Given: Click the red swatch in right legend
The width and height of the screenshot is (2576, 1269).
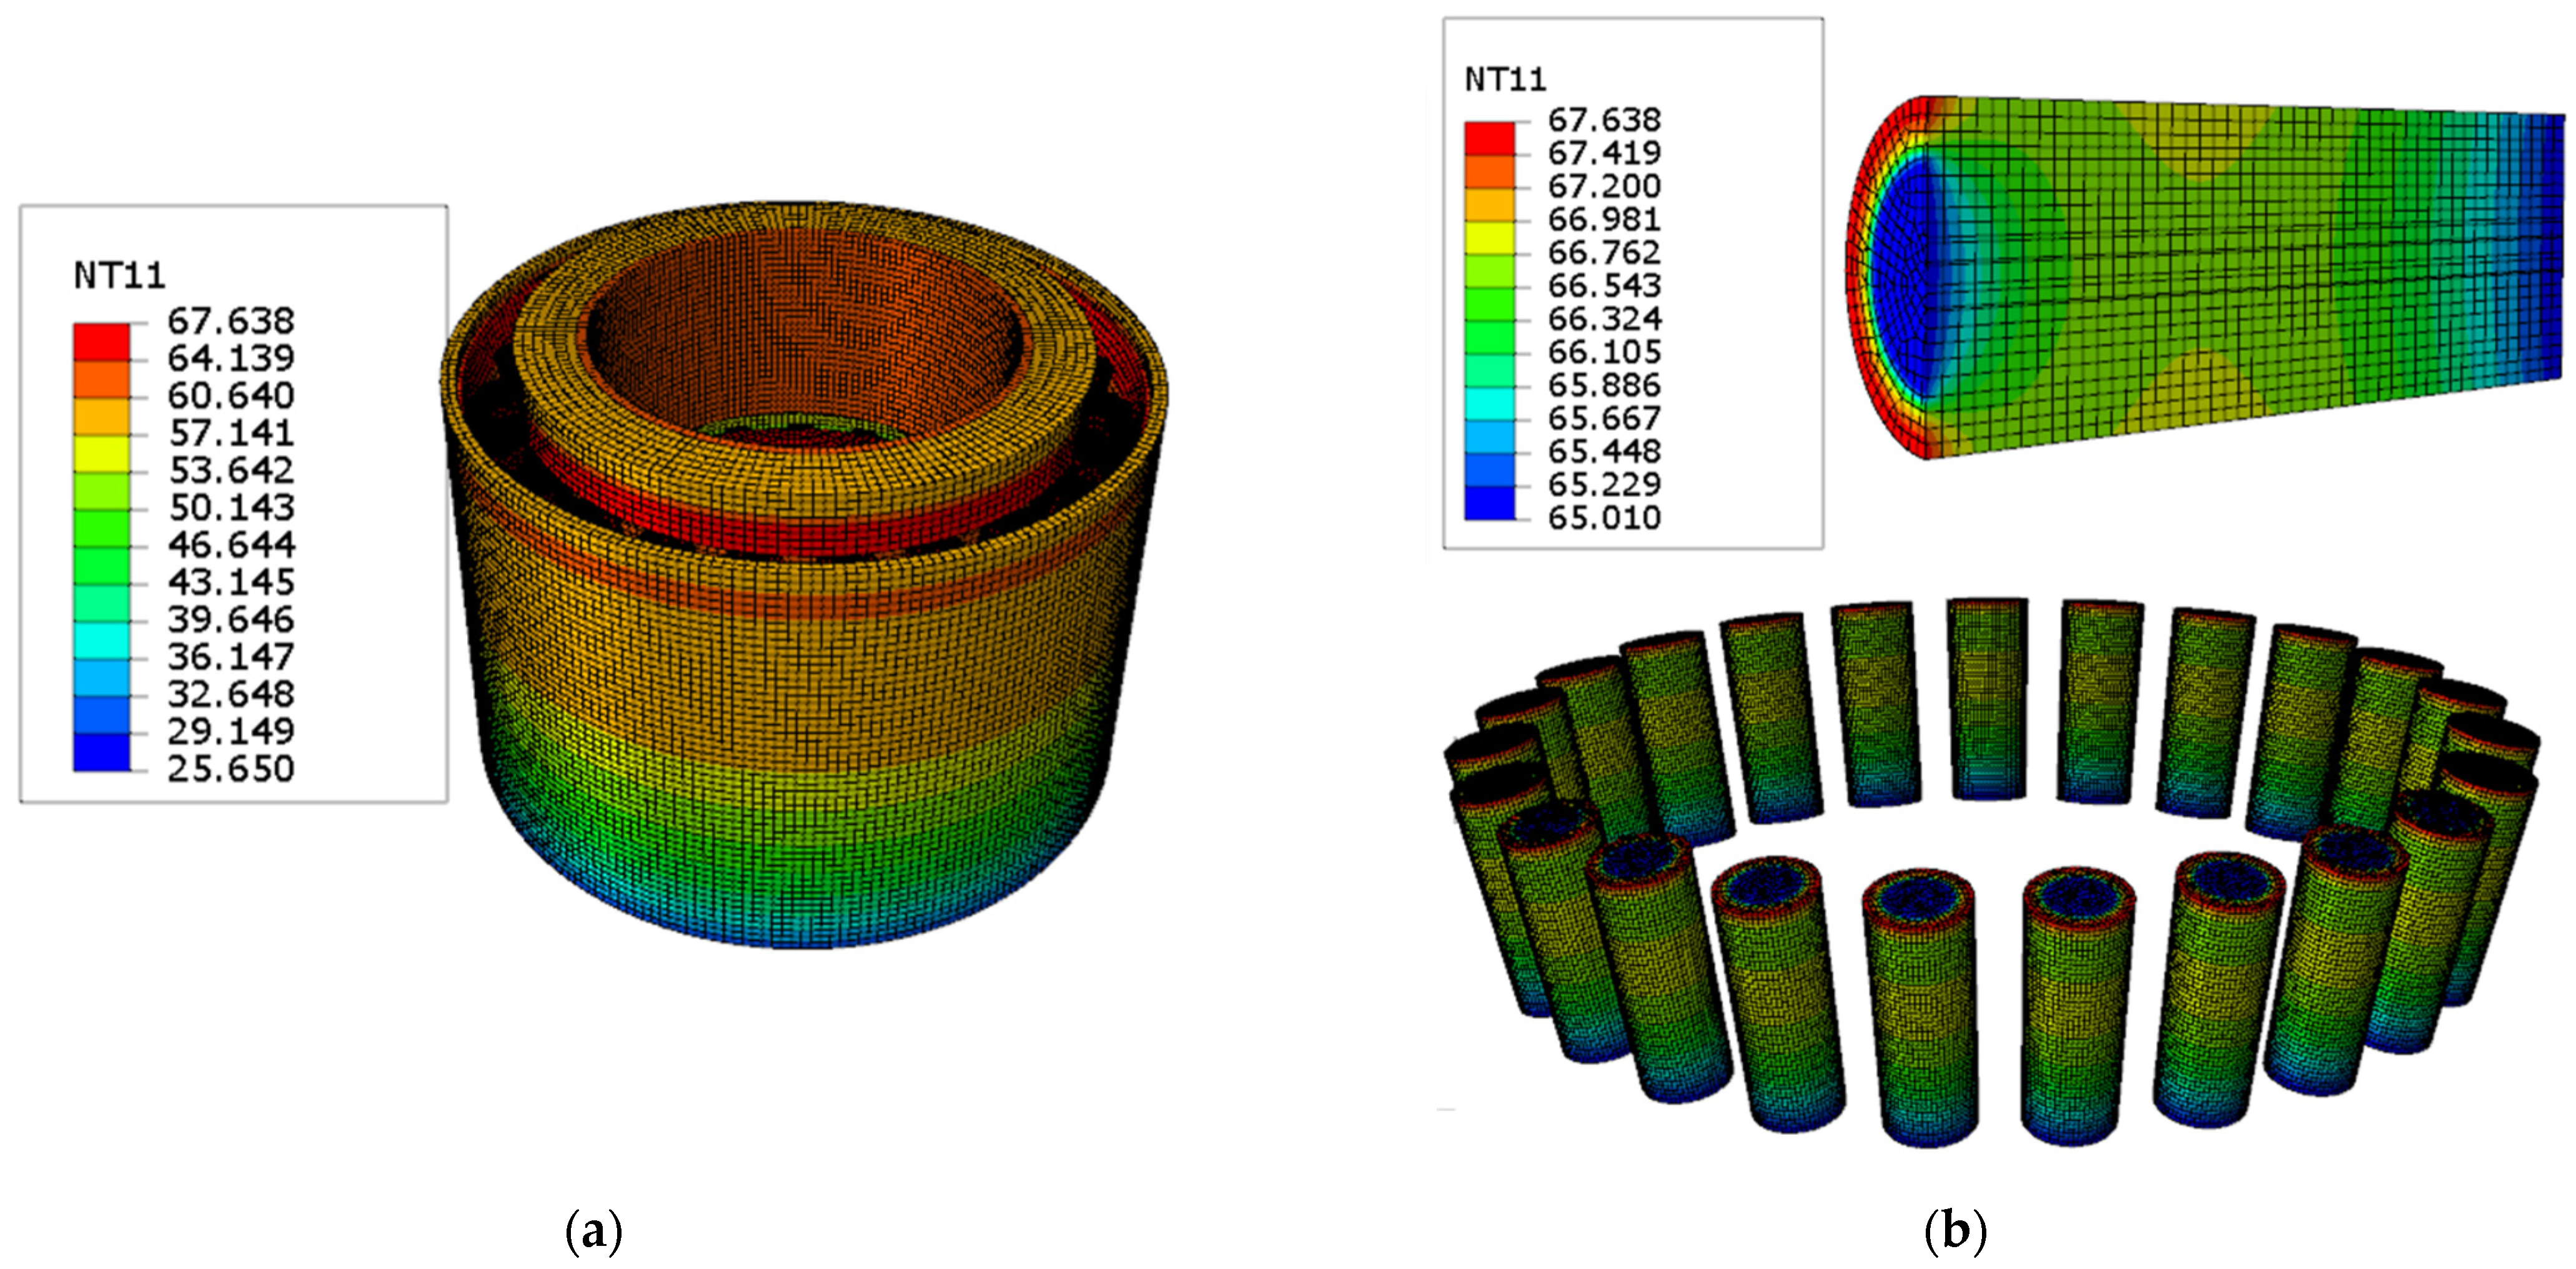Looking at the screenshot, I should 1489,138.
